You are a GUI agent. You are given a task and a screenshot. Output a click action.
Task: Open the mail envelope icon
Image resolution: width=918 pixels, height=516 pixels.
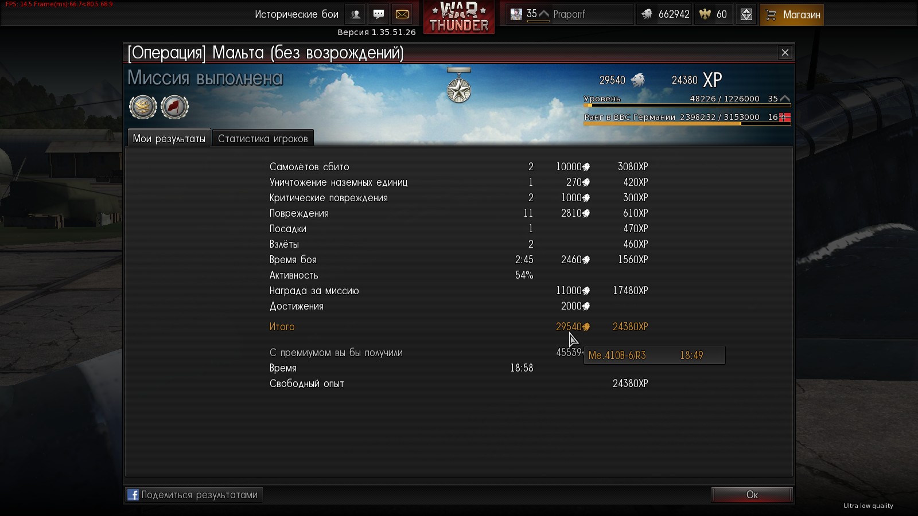point(402,14)
